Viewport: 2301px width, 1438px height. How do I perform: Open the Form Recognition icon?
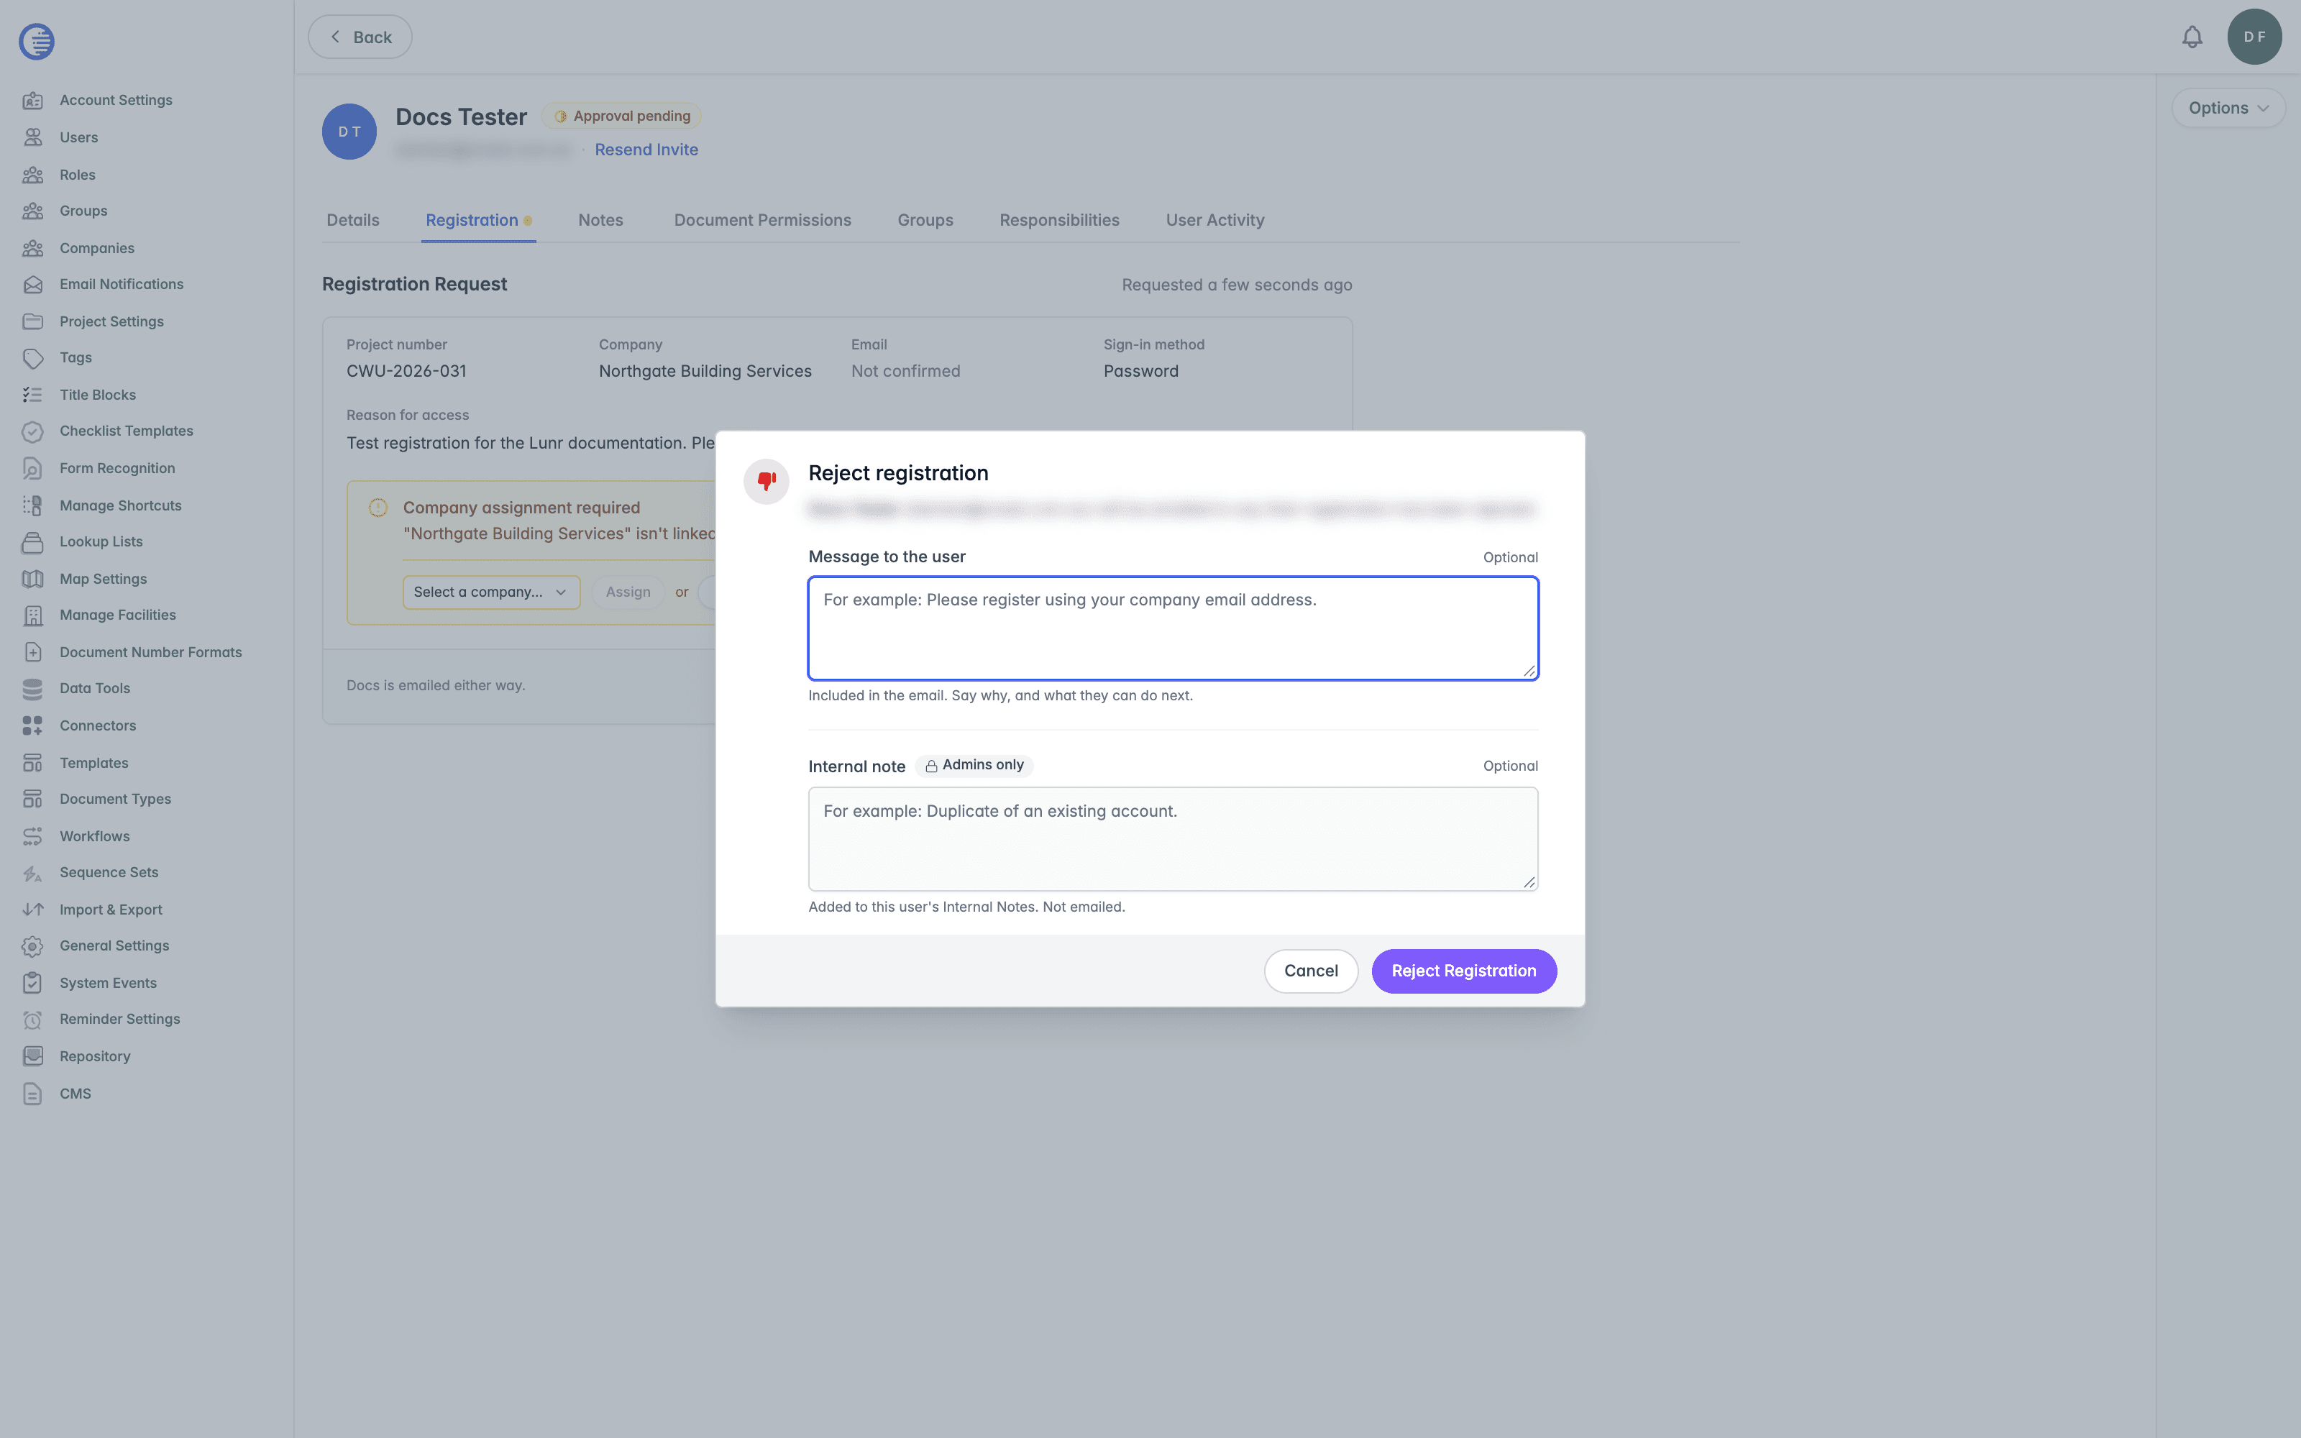32,468
